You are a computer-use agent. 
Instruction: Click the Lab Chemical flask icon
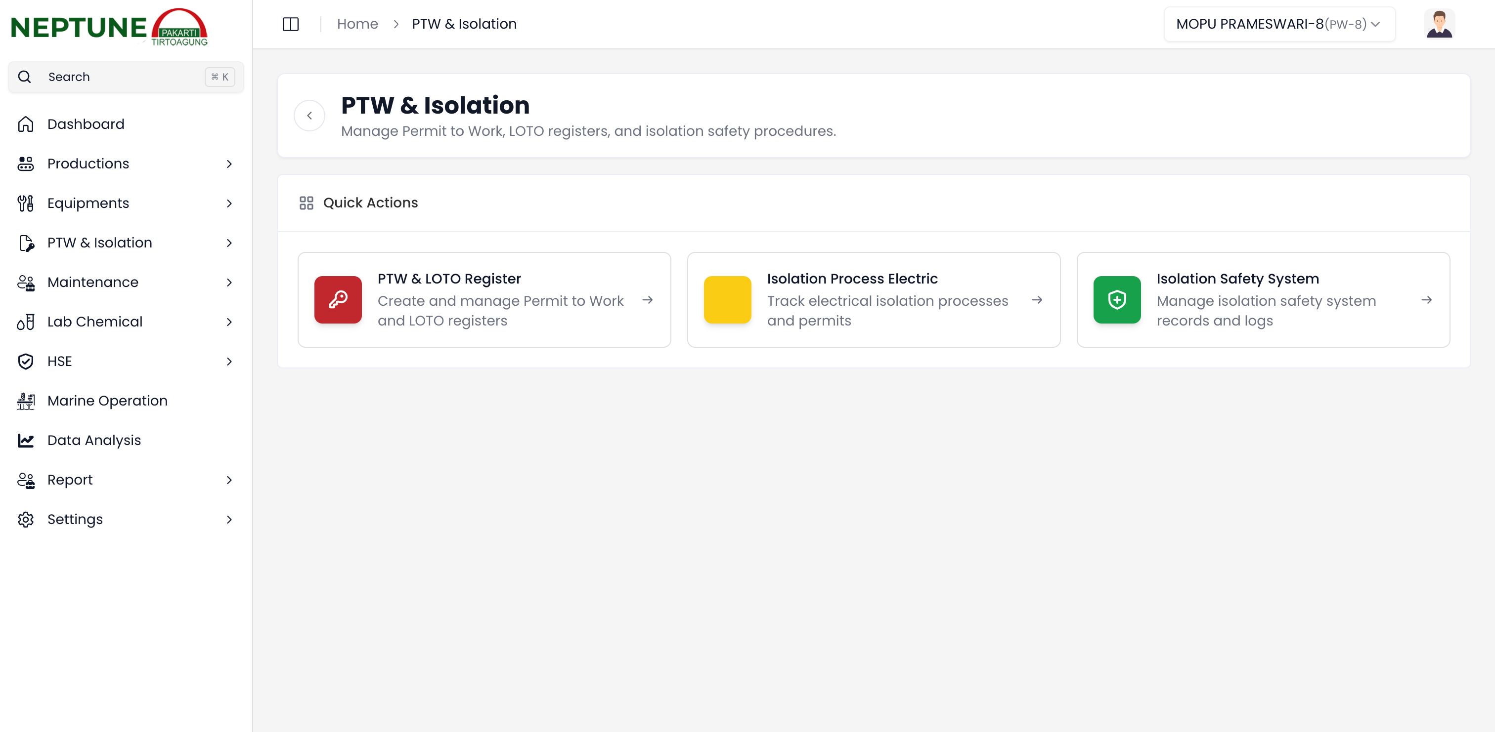click(x=26, y=322)
